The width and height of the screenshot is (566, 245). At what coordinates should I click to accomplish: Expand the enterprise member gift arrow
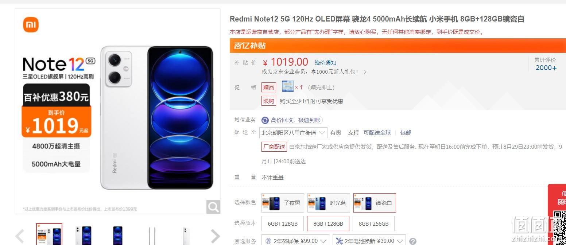[x=365, y=72]
